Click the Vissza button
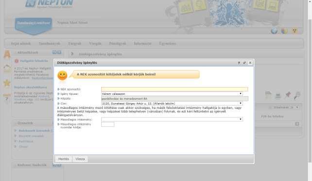This screenshot has height=181, width=312. pos(80,159)
